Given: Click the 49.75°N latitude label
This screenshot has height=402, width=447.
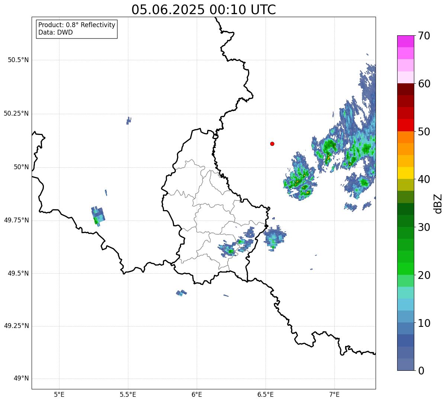Looking at the screenshot, I should [x=16, y=220].
